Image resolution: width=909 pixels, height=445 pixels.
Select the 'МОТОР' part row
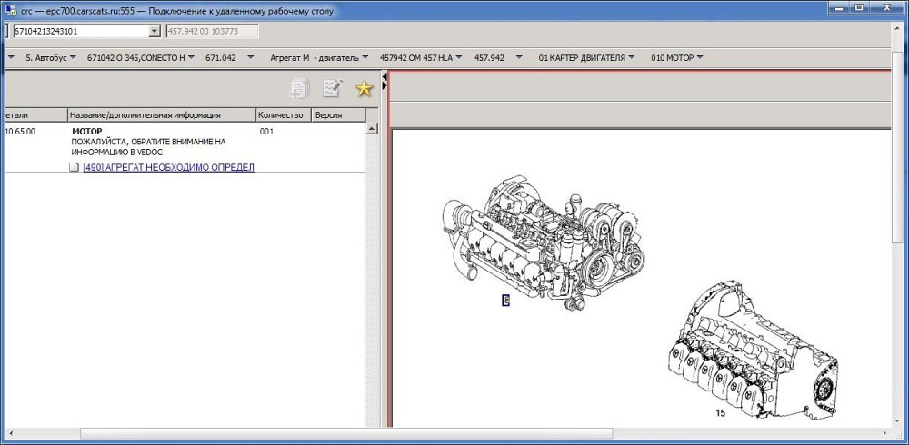[87, 132]
